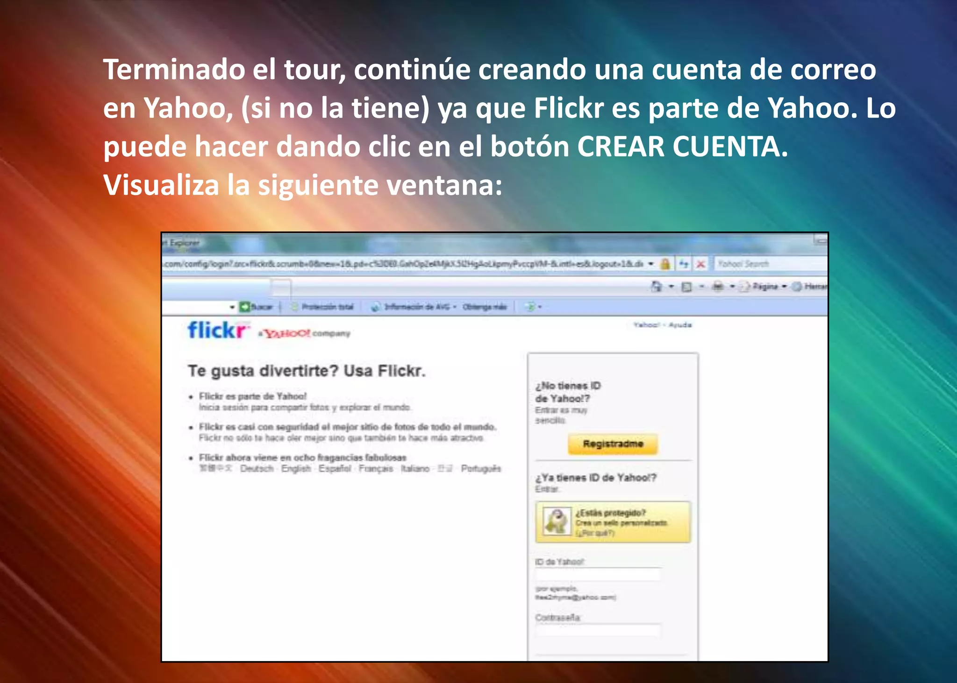
Task: Expand the Print dropdown arrow
Action: [x=732, y=286]
